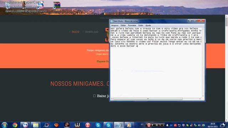Viewport: 228px width, 128px height.
Task: Click browser scrollbar down arrow
Action: pyautogui.click(x=227, y=120)
